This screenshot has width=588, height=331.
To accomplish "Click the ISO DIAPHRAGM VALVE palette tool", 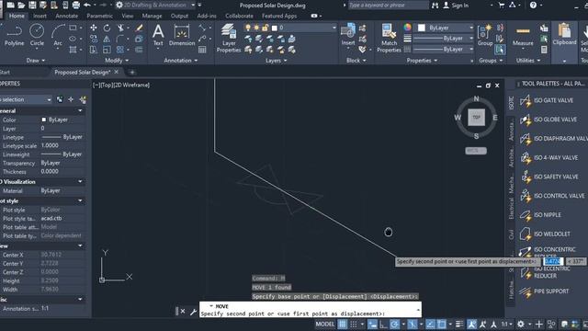I will [x=553, y=139].
